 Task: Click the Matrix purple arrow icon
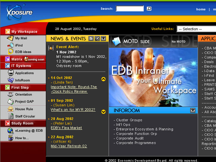click(7, 59)
